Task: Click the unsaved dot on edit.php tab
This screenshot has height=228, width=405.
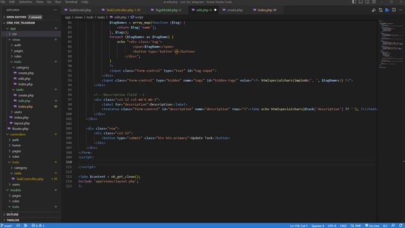Action: [215, 10]
